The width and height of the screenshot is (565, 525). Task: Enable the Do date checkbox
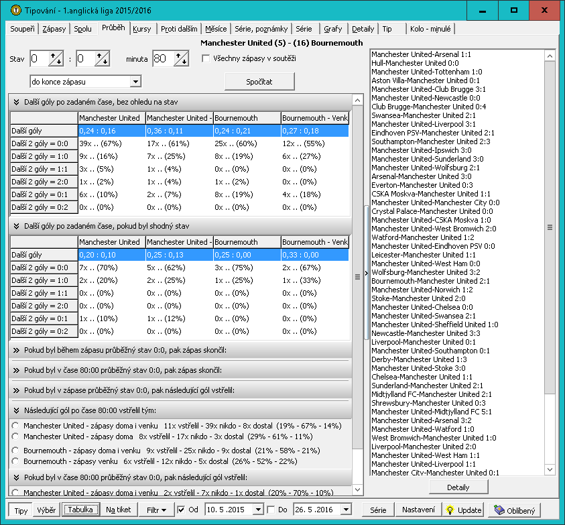pyautogui.click(x=271, y=510)
